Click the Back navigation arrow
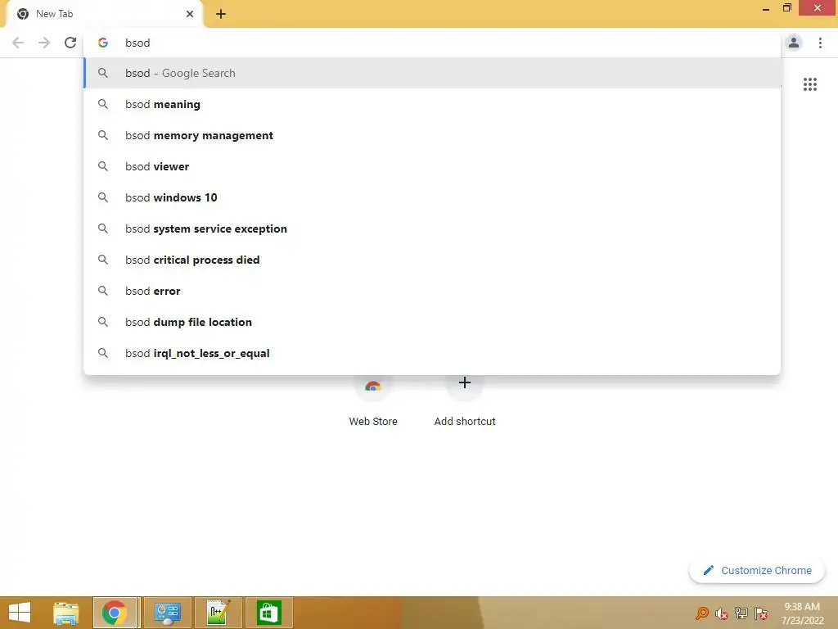838x629 pixels. coord(18,43)
